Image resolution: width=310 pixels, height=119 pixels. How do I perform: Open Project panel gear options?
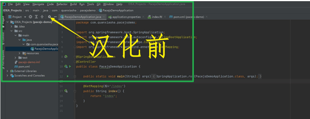point(49,17)
